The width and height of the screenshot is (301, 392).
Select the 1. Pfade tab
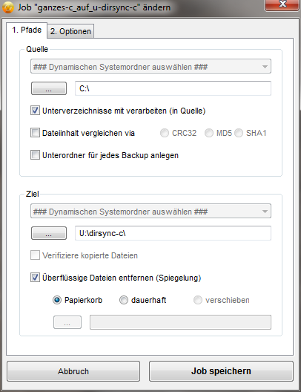27,30
